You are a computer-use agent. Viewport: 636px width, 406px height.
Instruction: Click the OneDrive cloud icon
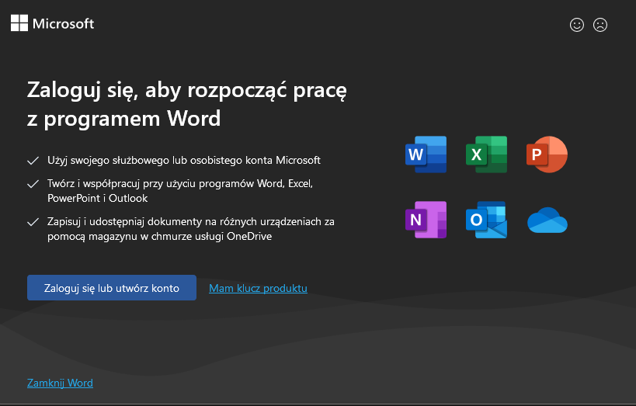pos(547,220)
